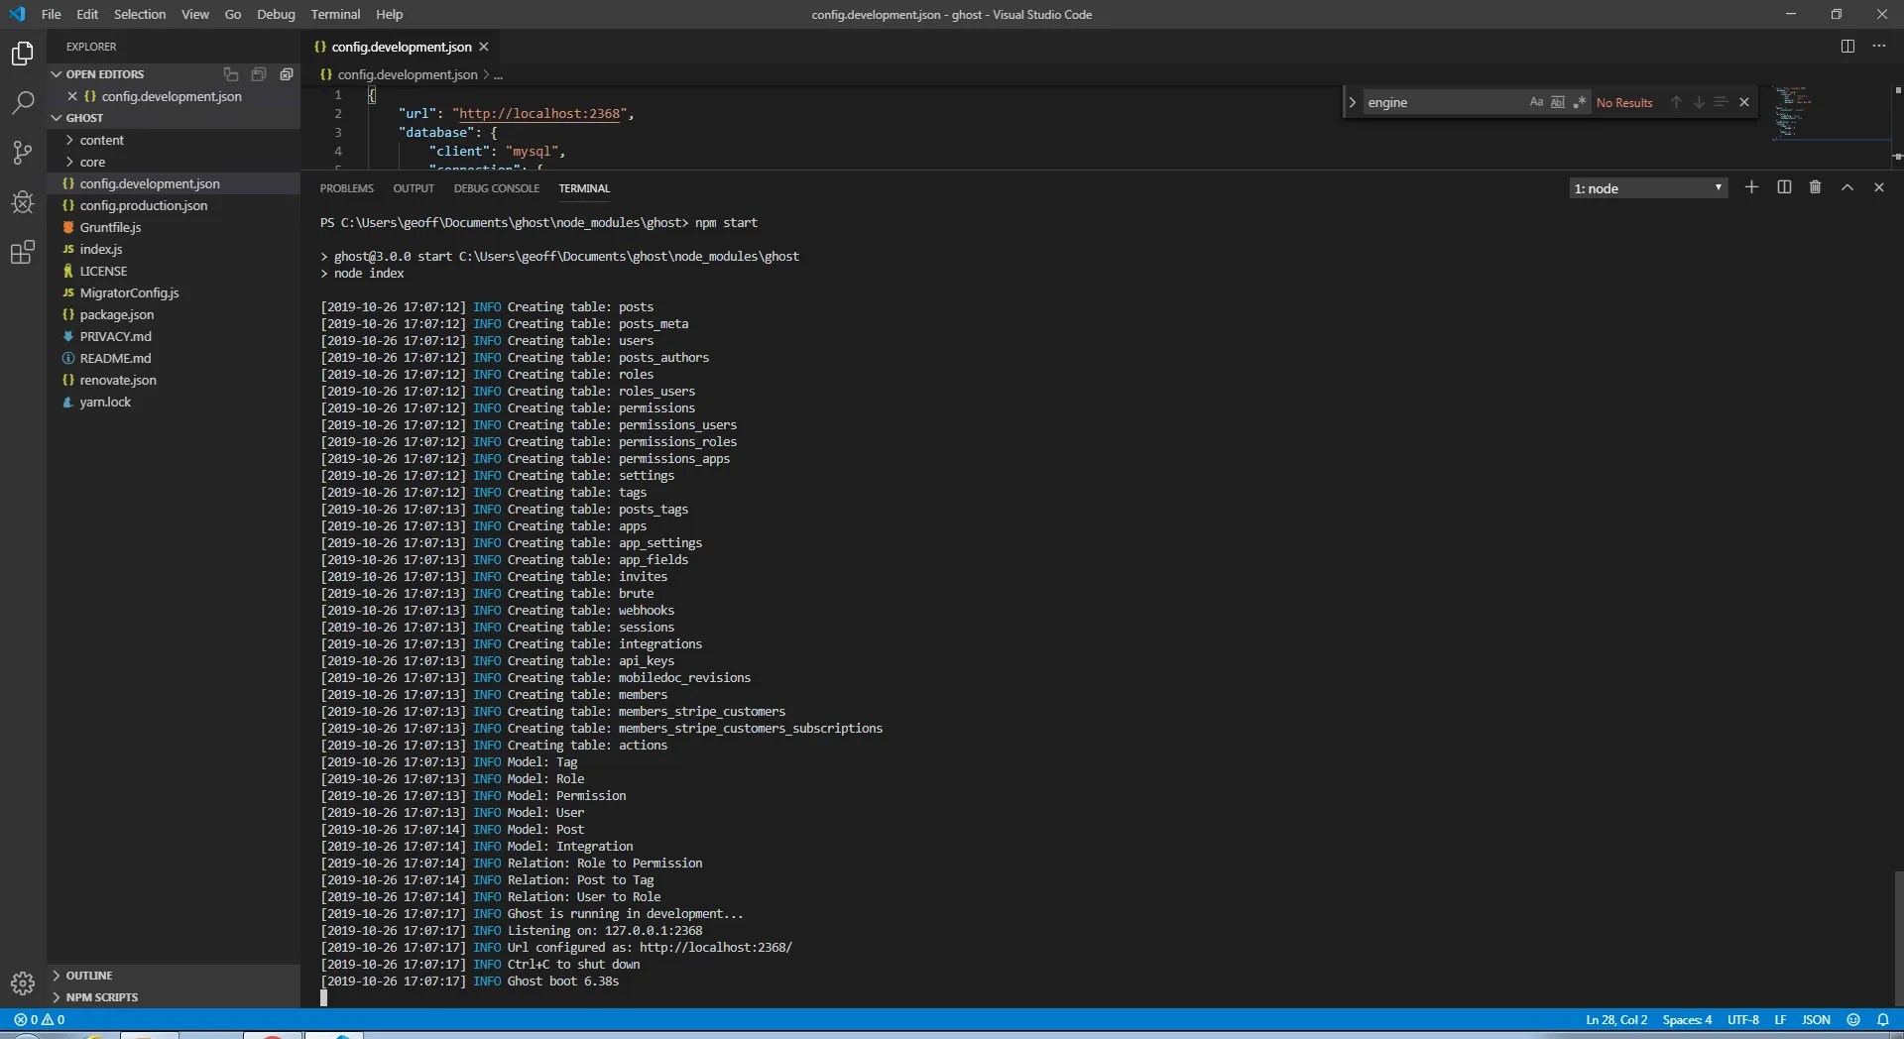The image size is (1904, 1039).
Task: Open the Extensions view
Action: (22, 253)
